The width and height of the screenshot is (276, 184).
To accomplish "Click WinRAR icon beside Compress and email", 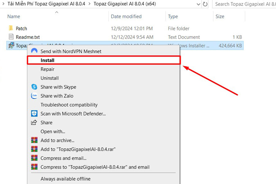I will (x=34, y=158).
